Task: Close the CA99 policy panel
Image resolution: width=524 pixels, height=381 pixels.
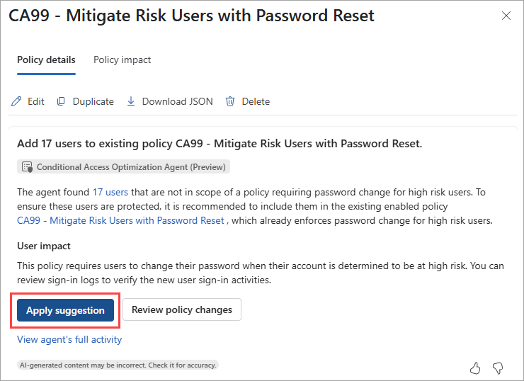Action: pyautogui.click(x=506, y=16)
